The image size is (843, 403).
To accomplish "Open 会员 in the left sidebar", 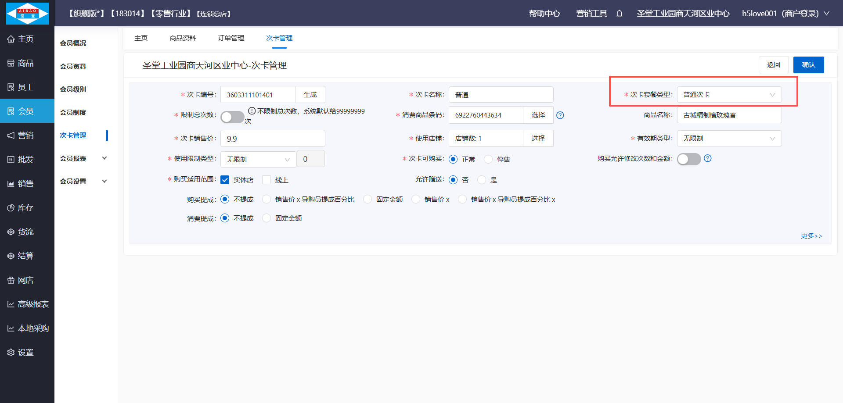I will click(x=27, y=111).
